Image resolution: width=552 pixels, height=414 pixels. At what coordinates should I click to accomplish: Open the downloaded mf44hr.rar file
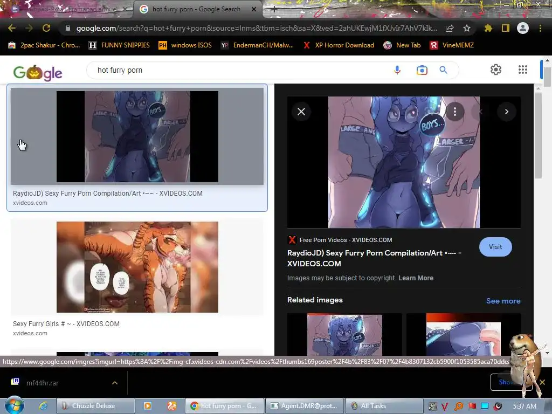42,383
